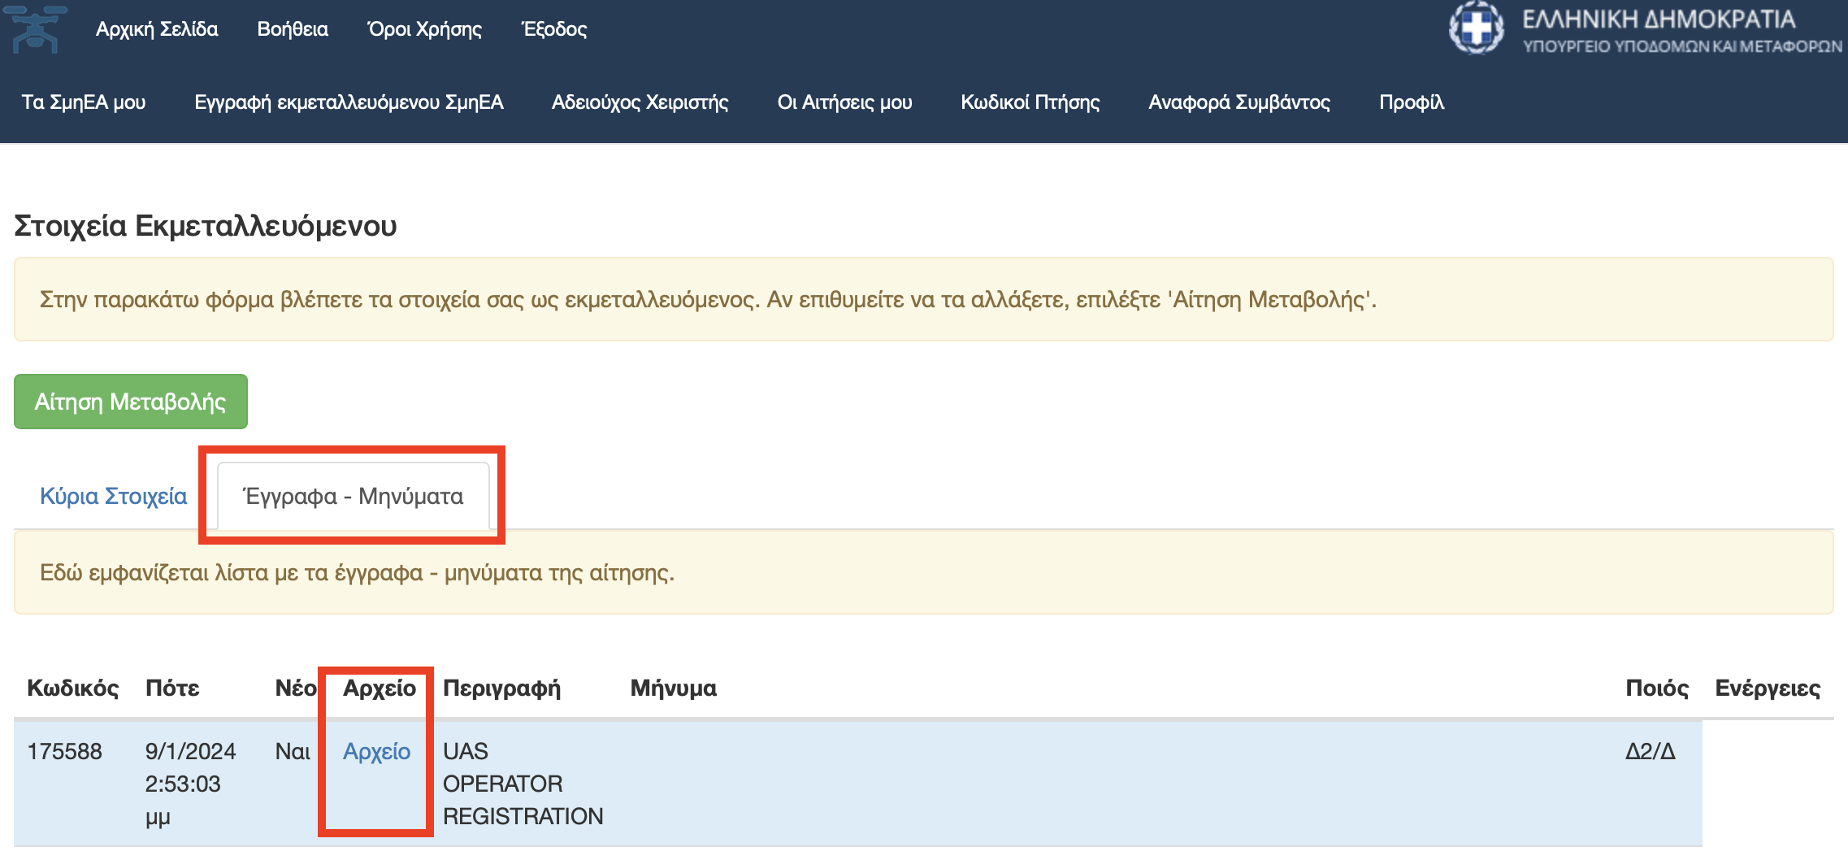Viewport: 1848px width, 860px height.
Task: Open the Βοήθεια help page
Action: [x=293, y=29]
